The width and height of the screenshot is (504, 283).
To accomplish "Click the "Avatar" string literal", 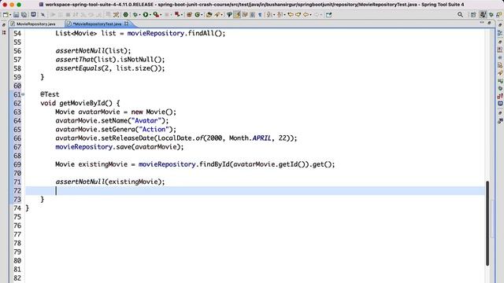I will (146, 120).
